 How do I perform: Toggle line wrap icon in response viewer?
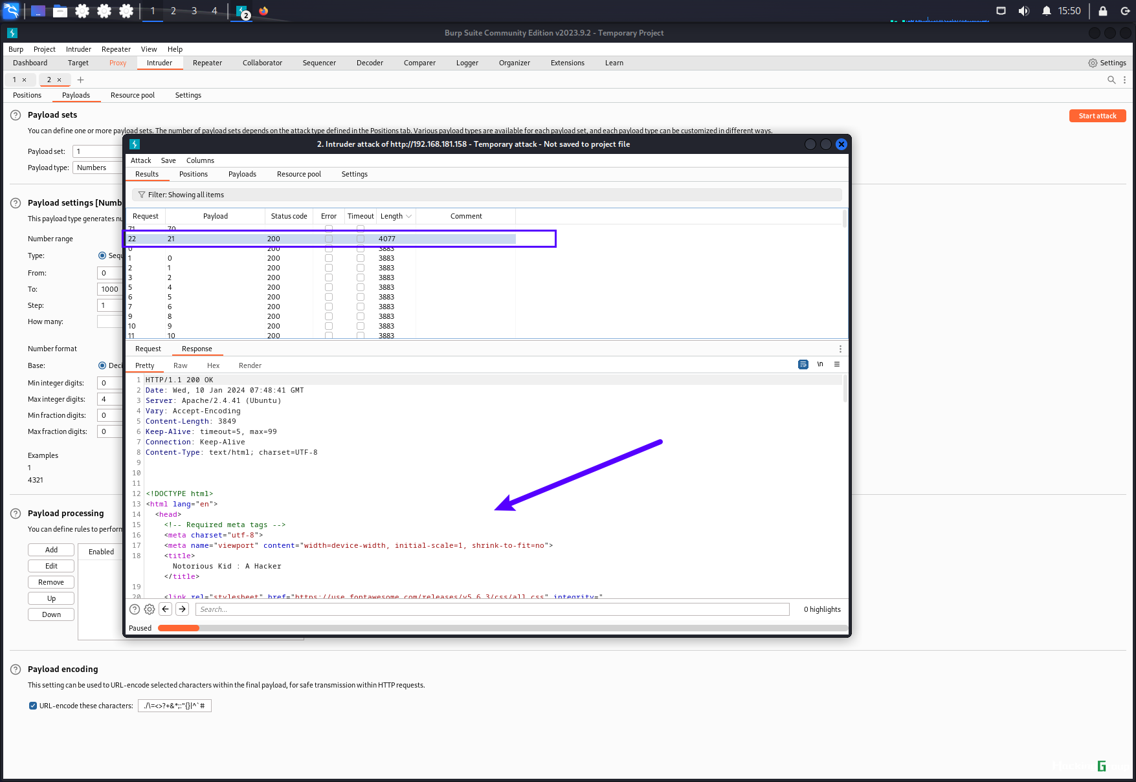[x=803, y=365]
